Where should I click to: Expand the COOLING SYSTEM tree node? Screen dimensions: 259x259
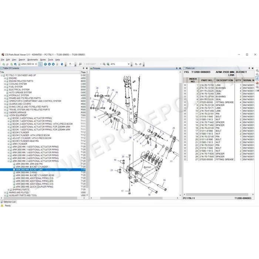click(5, 84)
